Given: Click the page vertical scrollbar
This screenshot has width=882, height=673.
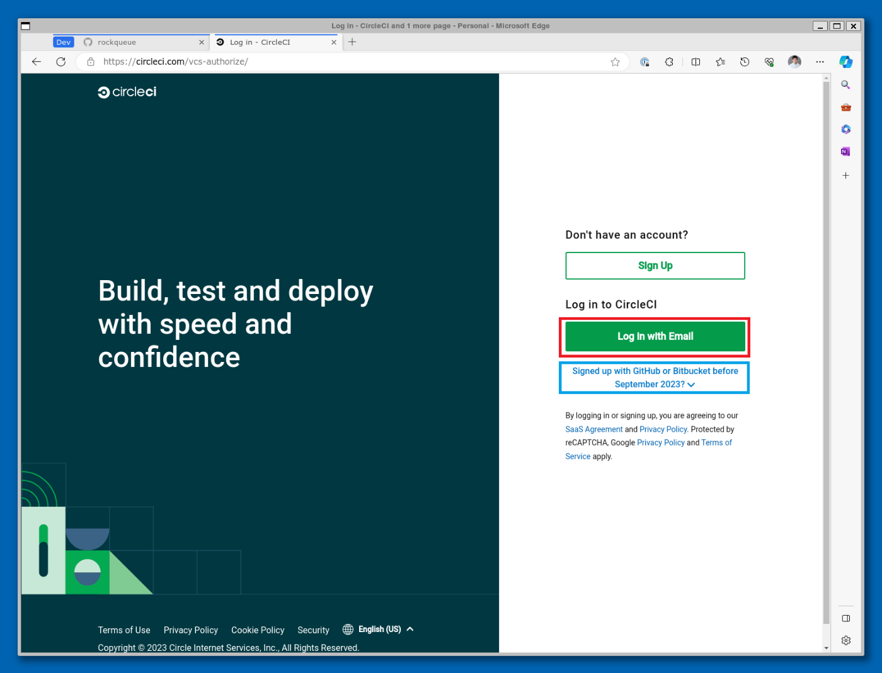Looking at the screenshot, I should pyautogui.click(x=827, y=353).
